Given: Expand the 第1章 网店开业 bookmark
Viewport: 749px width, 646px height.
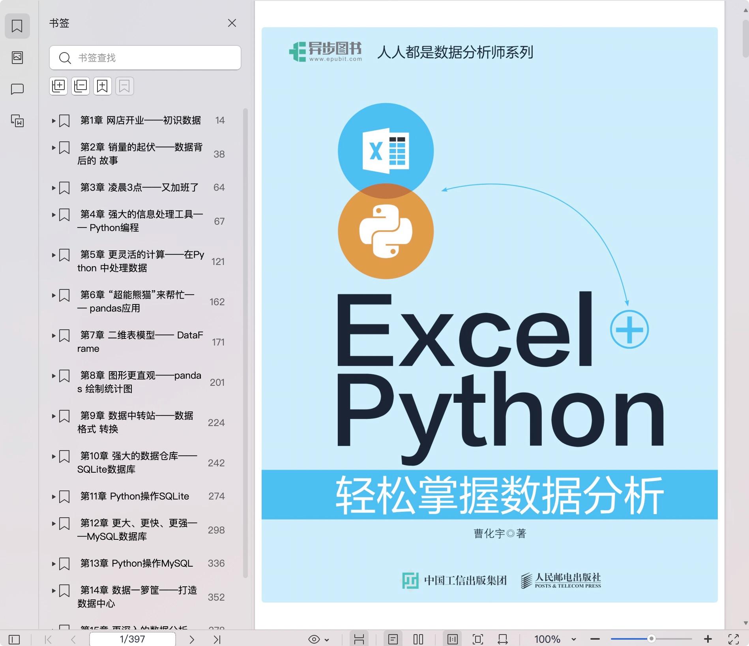Looking at the screenshot, I should click(54, 120).
